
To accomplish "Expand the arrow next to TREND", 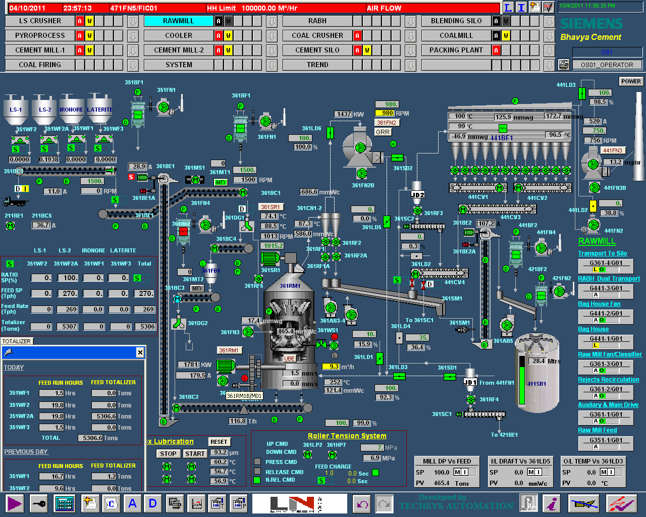I will (x=410, y=65).
